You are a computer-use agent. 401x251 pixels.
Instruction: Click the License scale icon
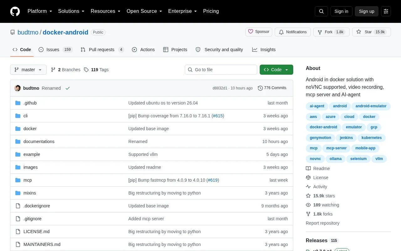308,178
